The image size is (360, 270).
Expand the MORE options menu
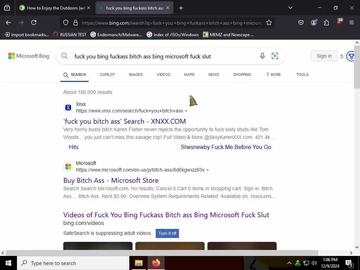[274, 75]
